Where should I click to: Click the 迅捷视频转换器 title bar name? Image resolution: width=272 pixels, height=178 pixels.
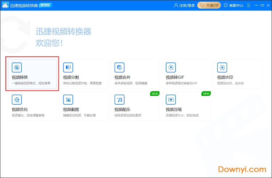pyautogui.click(x=24, y=5)
